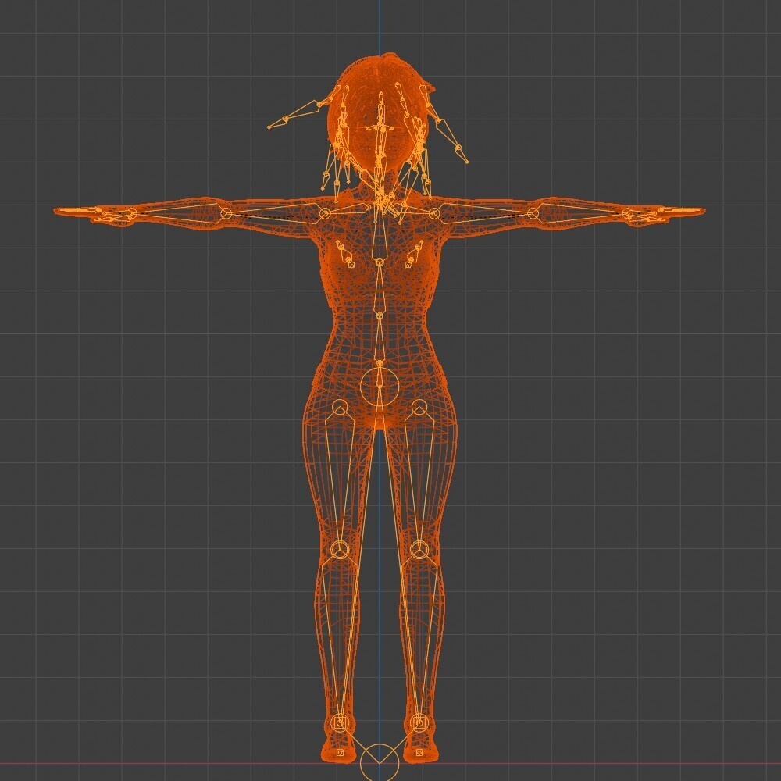
Task: Click the knee joint on the viewer's right leg
Action: point(419,549)
